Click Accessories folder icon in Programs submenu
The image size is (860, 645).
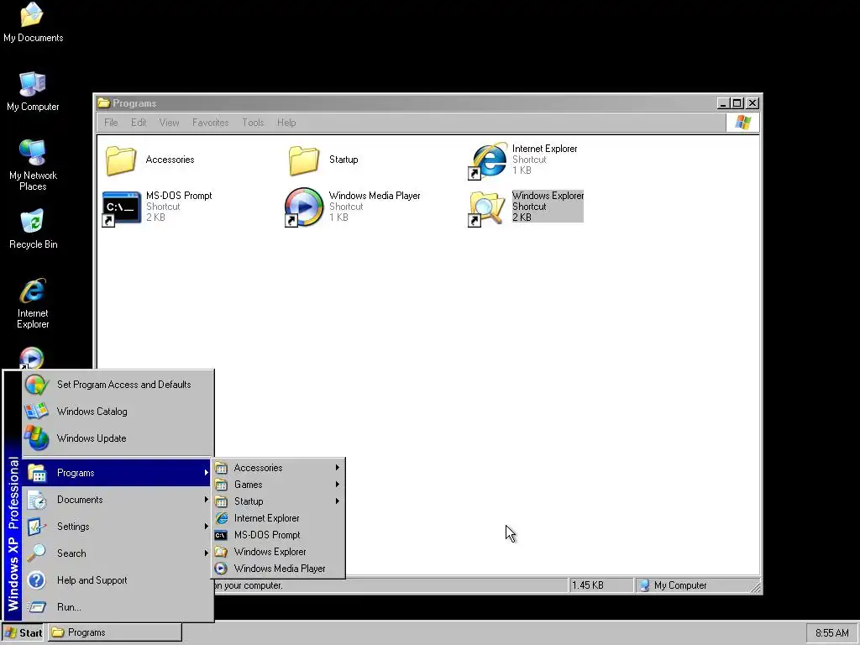click(221, 468)
